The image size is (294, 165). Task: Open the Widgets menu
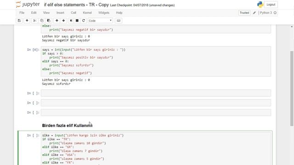(x=104, y=13)
